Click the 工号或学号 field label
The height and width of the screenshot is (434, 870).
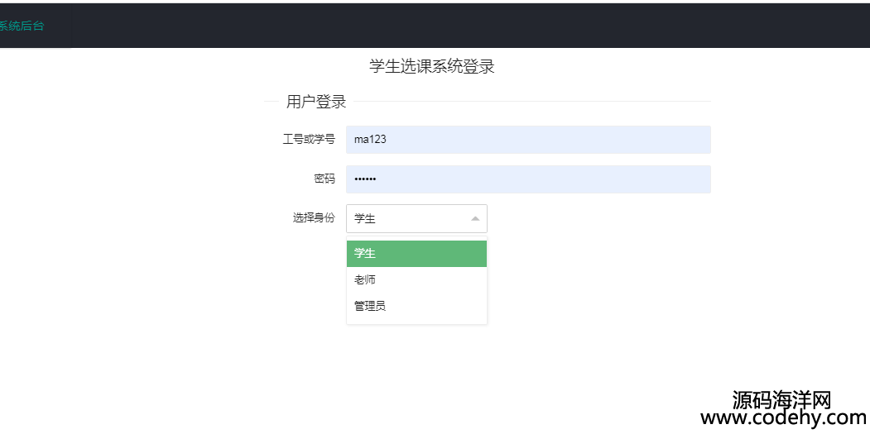tap(309, 140)
